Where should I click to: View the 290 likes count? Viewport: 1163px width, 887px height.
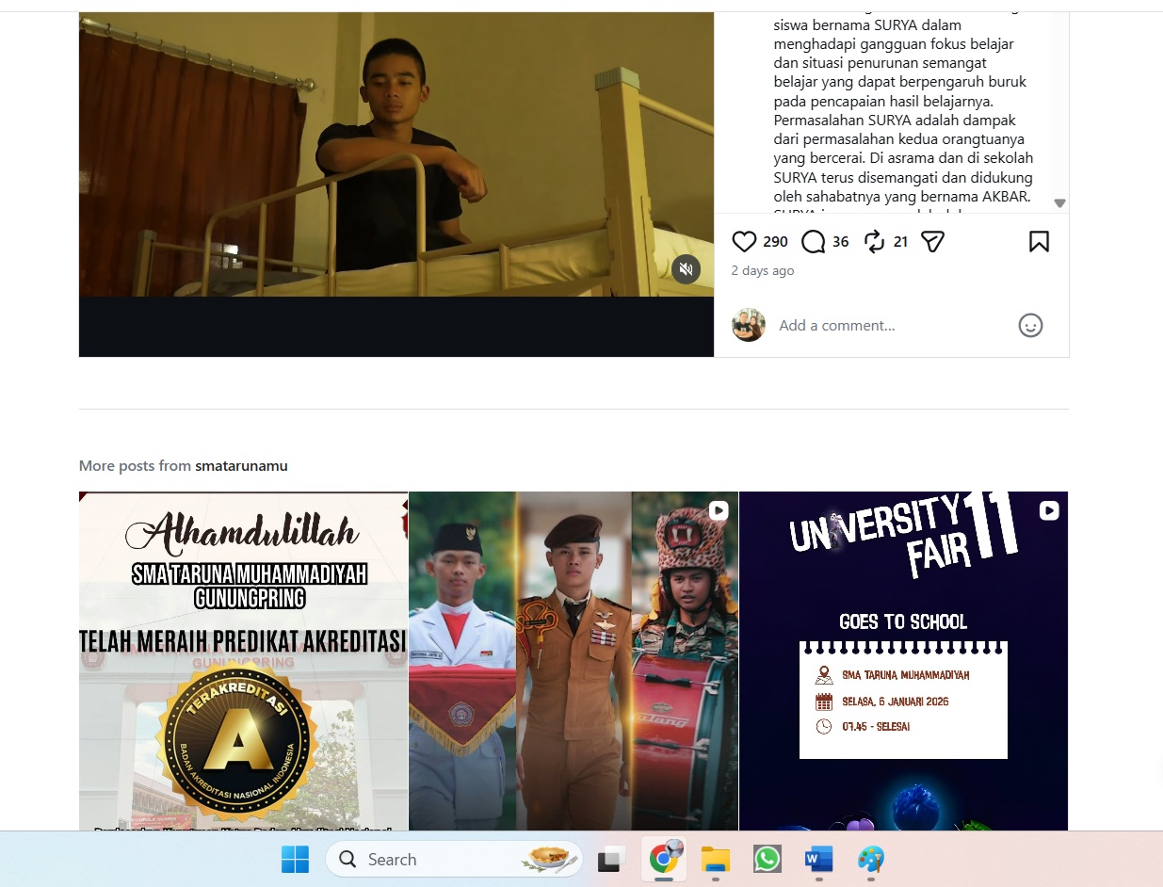click(x=775, y=242)
